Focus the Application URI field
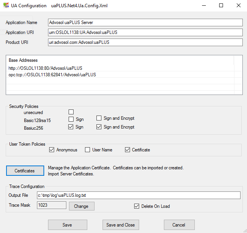The image size is (247, 233). click(145, 32)
